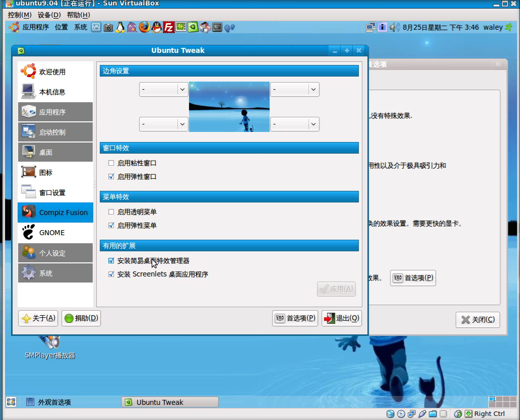This screenshot has height=420, width=520.
Task: Click the VirtualBox shared folders status icon
Action: [433, 413]
